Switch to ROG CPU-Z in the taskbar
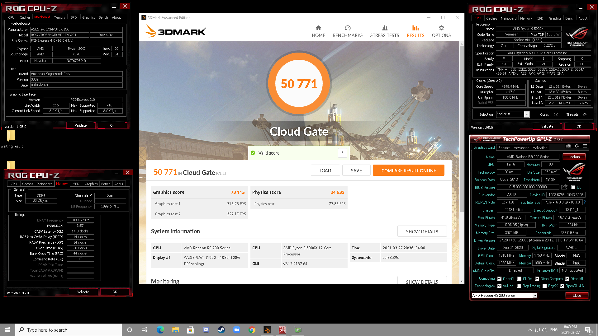 point(282,330)
